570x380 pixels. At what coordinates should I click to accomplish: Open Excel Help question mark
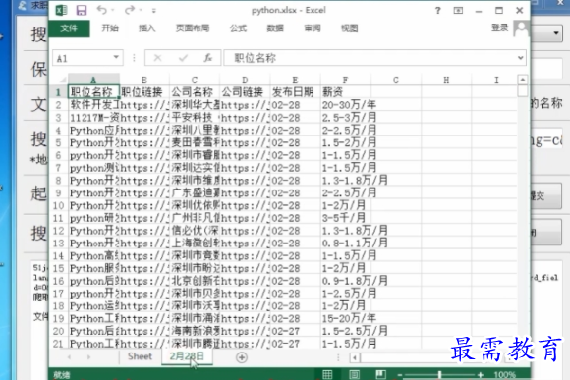(437, 11)
